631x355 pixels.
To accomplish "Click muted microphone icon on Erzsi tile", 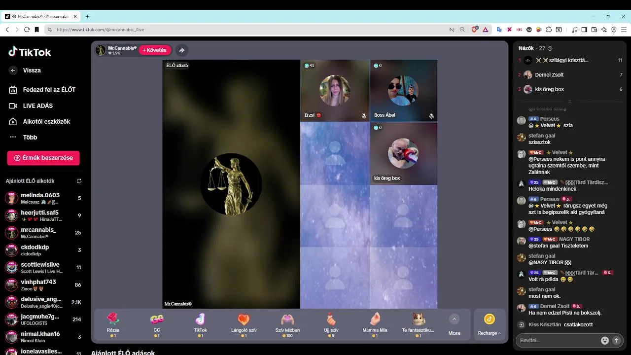I will (x=364, y=116).
